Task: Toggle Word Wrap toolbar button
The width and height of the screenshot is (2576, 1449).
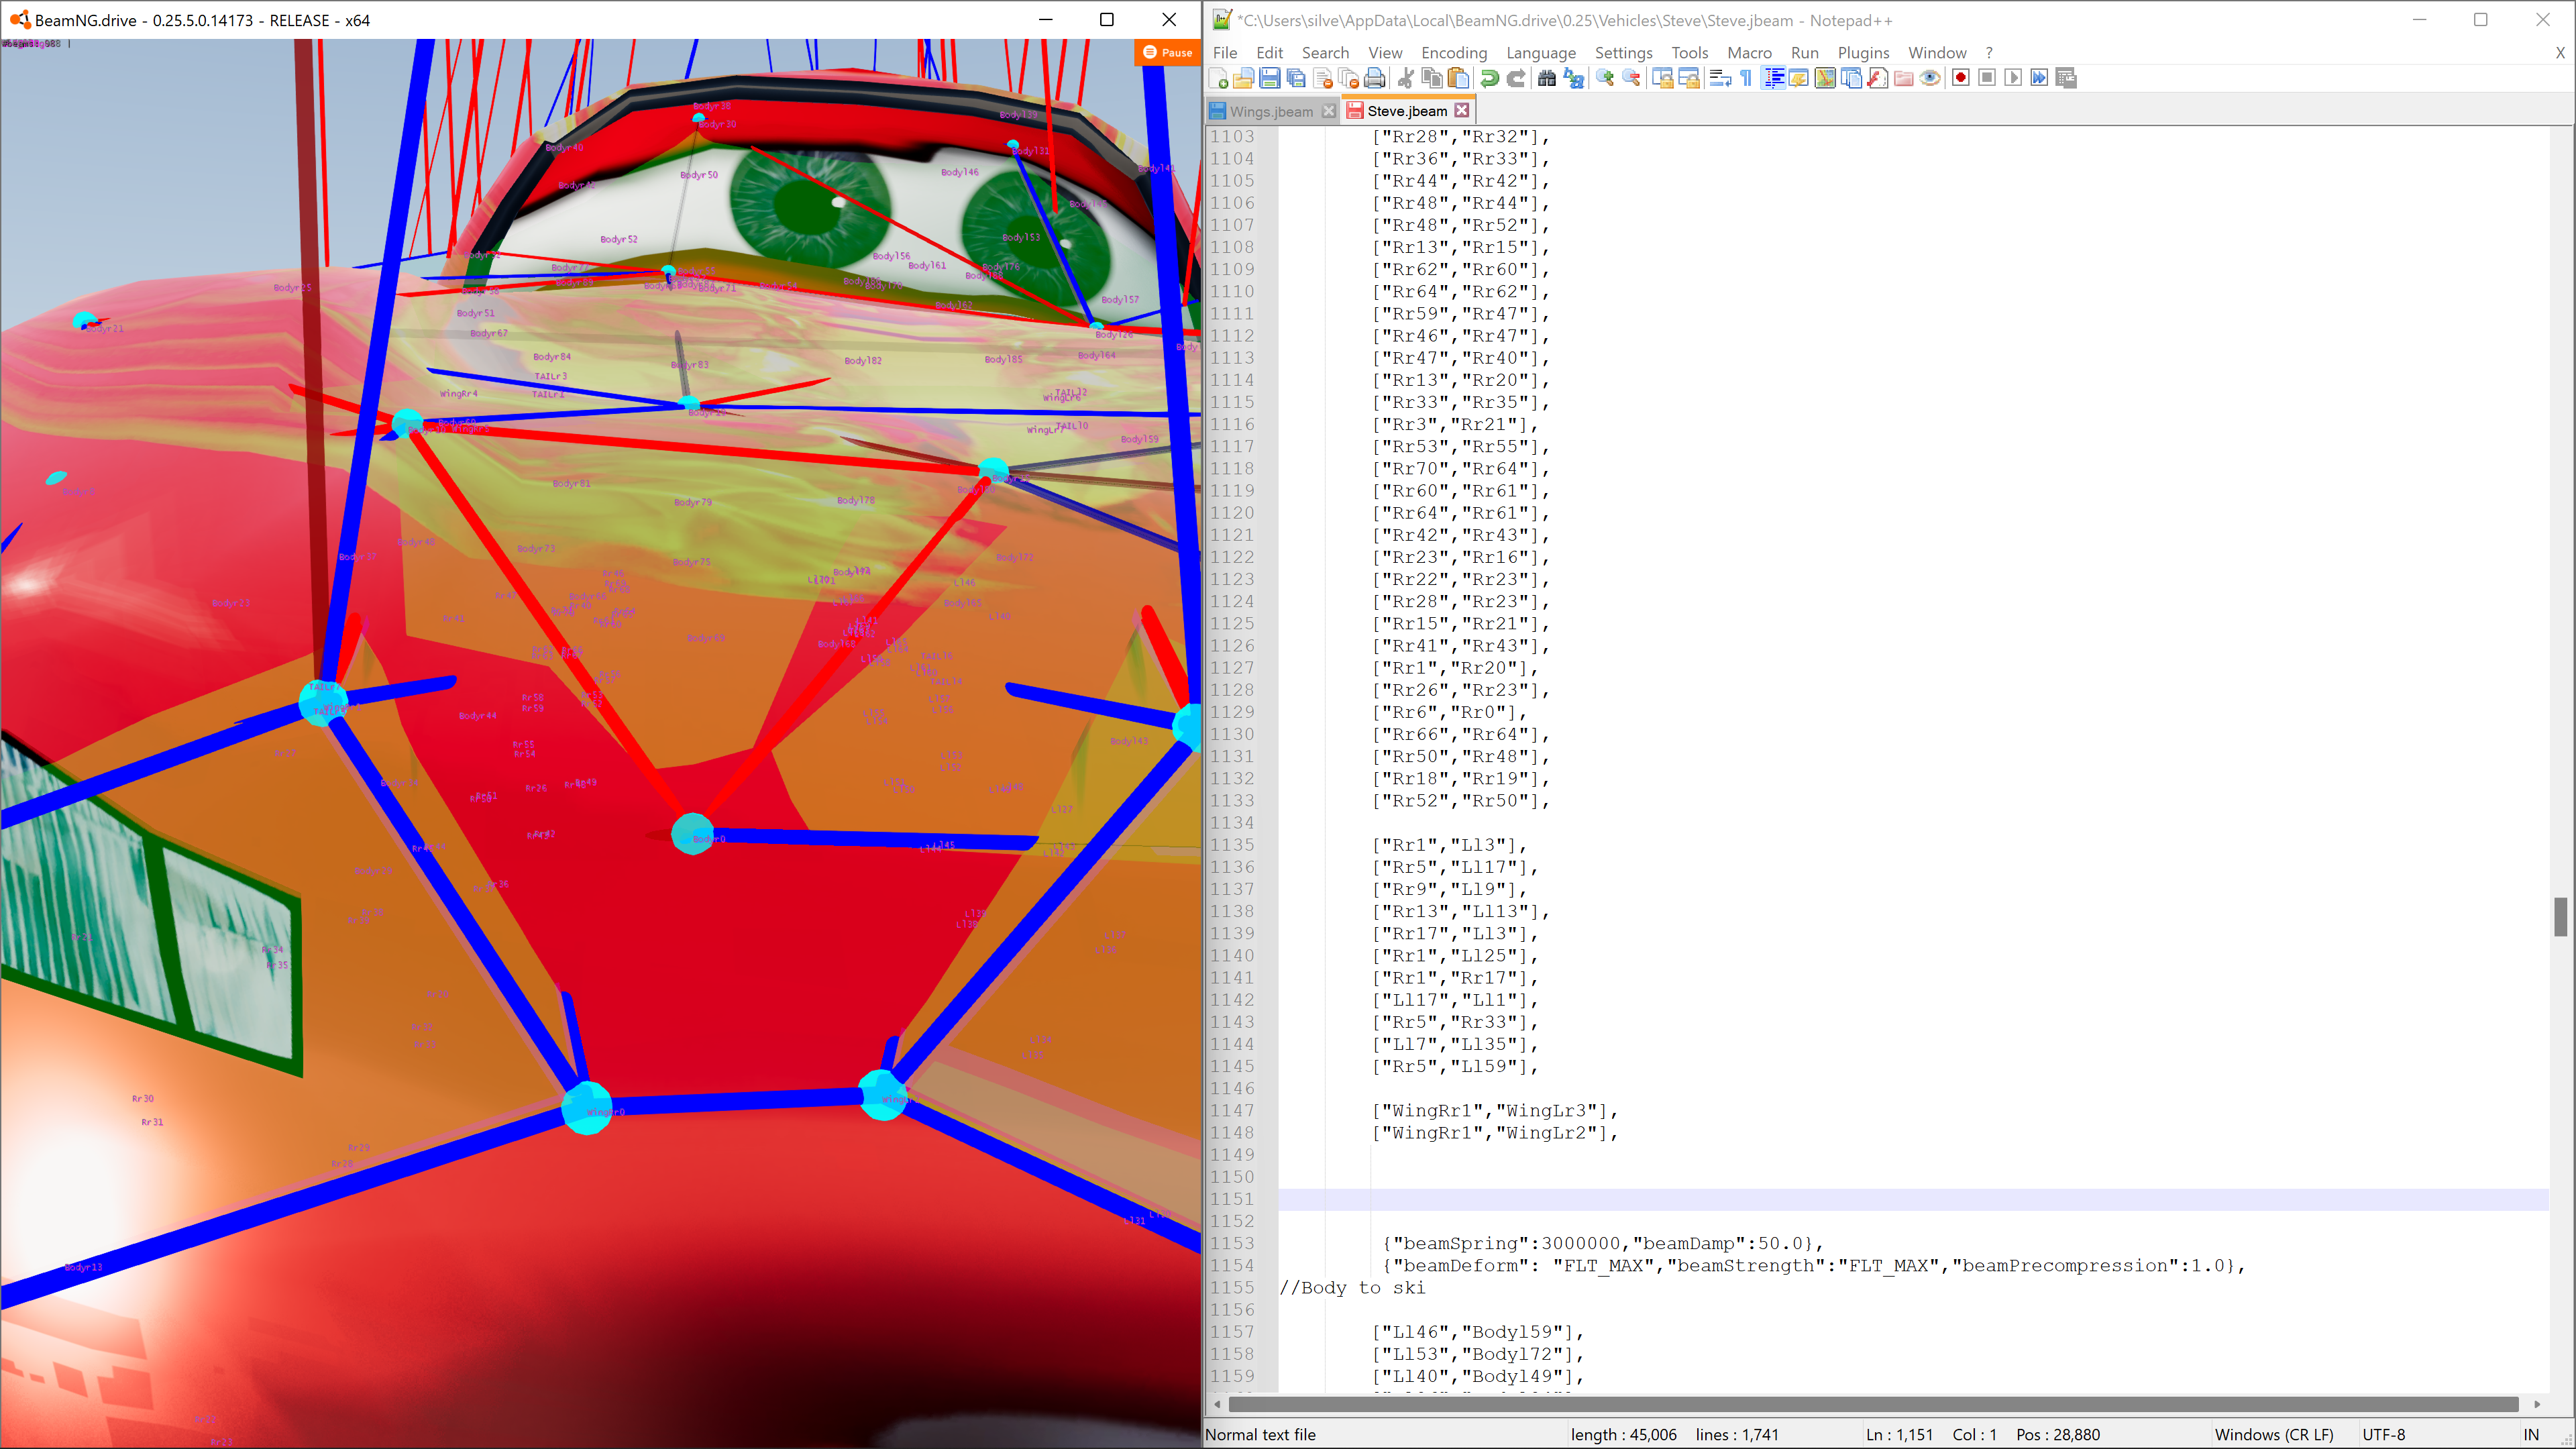Action: tap(1720, 78)
